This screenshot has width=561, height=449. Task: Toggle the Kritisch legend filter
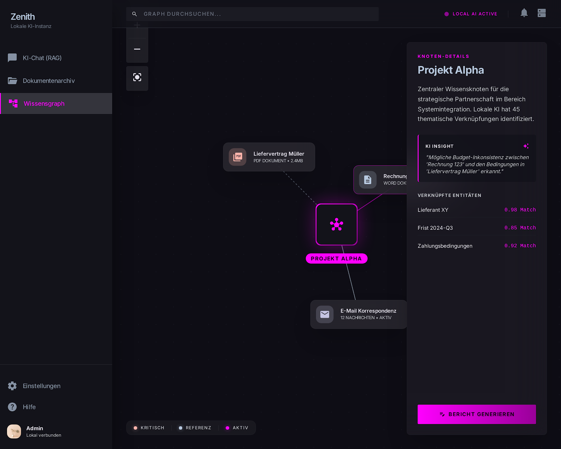pos(149,428)
